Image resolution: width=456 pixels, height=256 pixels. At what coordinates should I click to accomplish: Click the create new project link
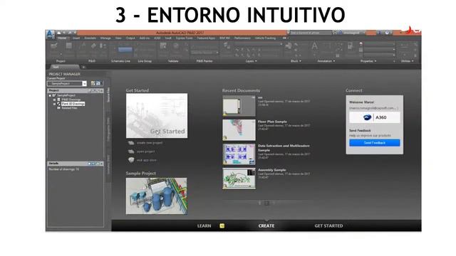coord(150,143)
